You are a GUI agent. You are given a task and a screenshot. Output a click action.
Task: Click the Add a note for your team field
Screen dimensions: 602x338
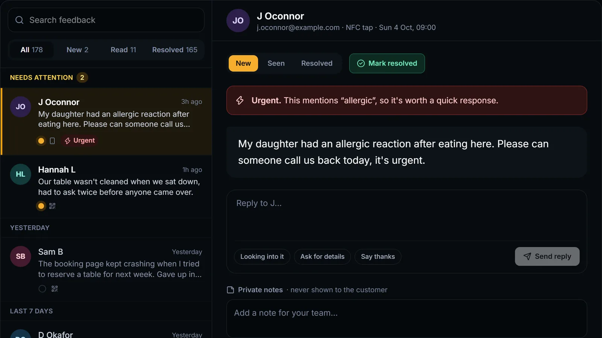tap(407, 318)
